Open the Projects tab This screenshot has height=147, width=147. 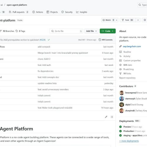click(x=52, y=12)
